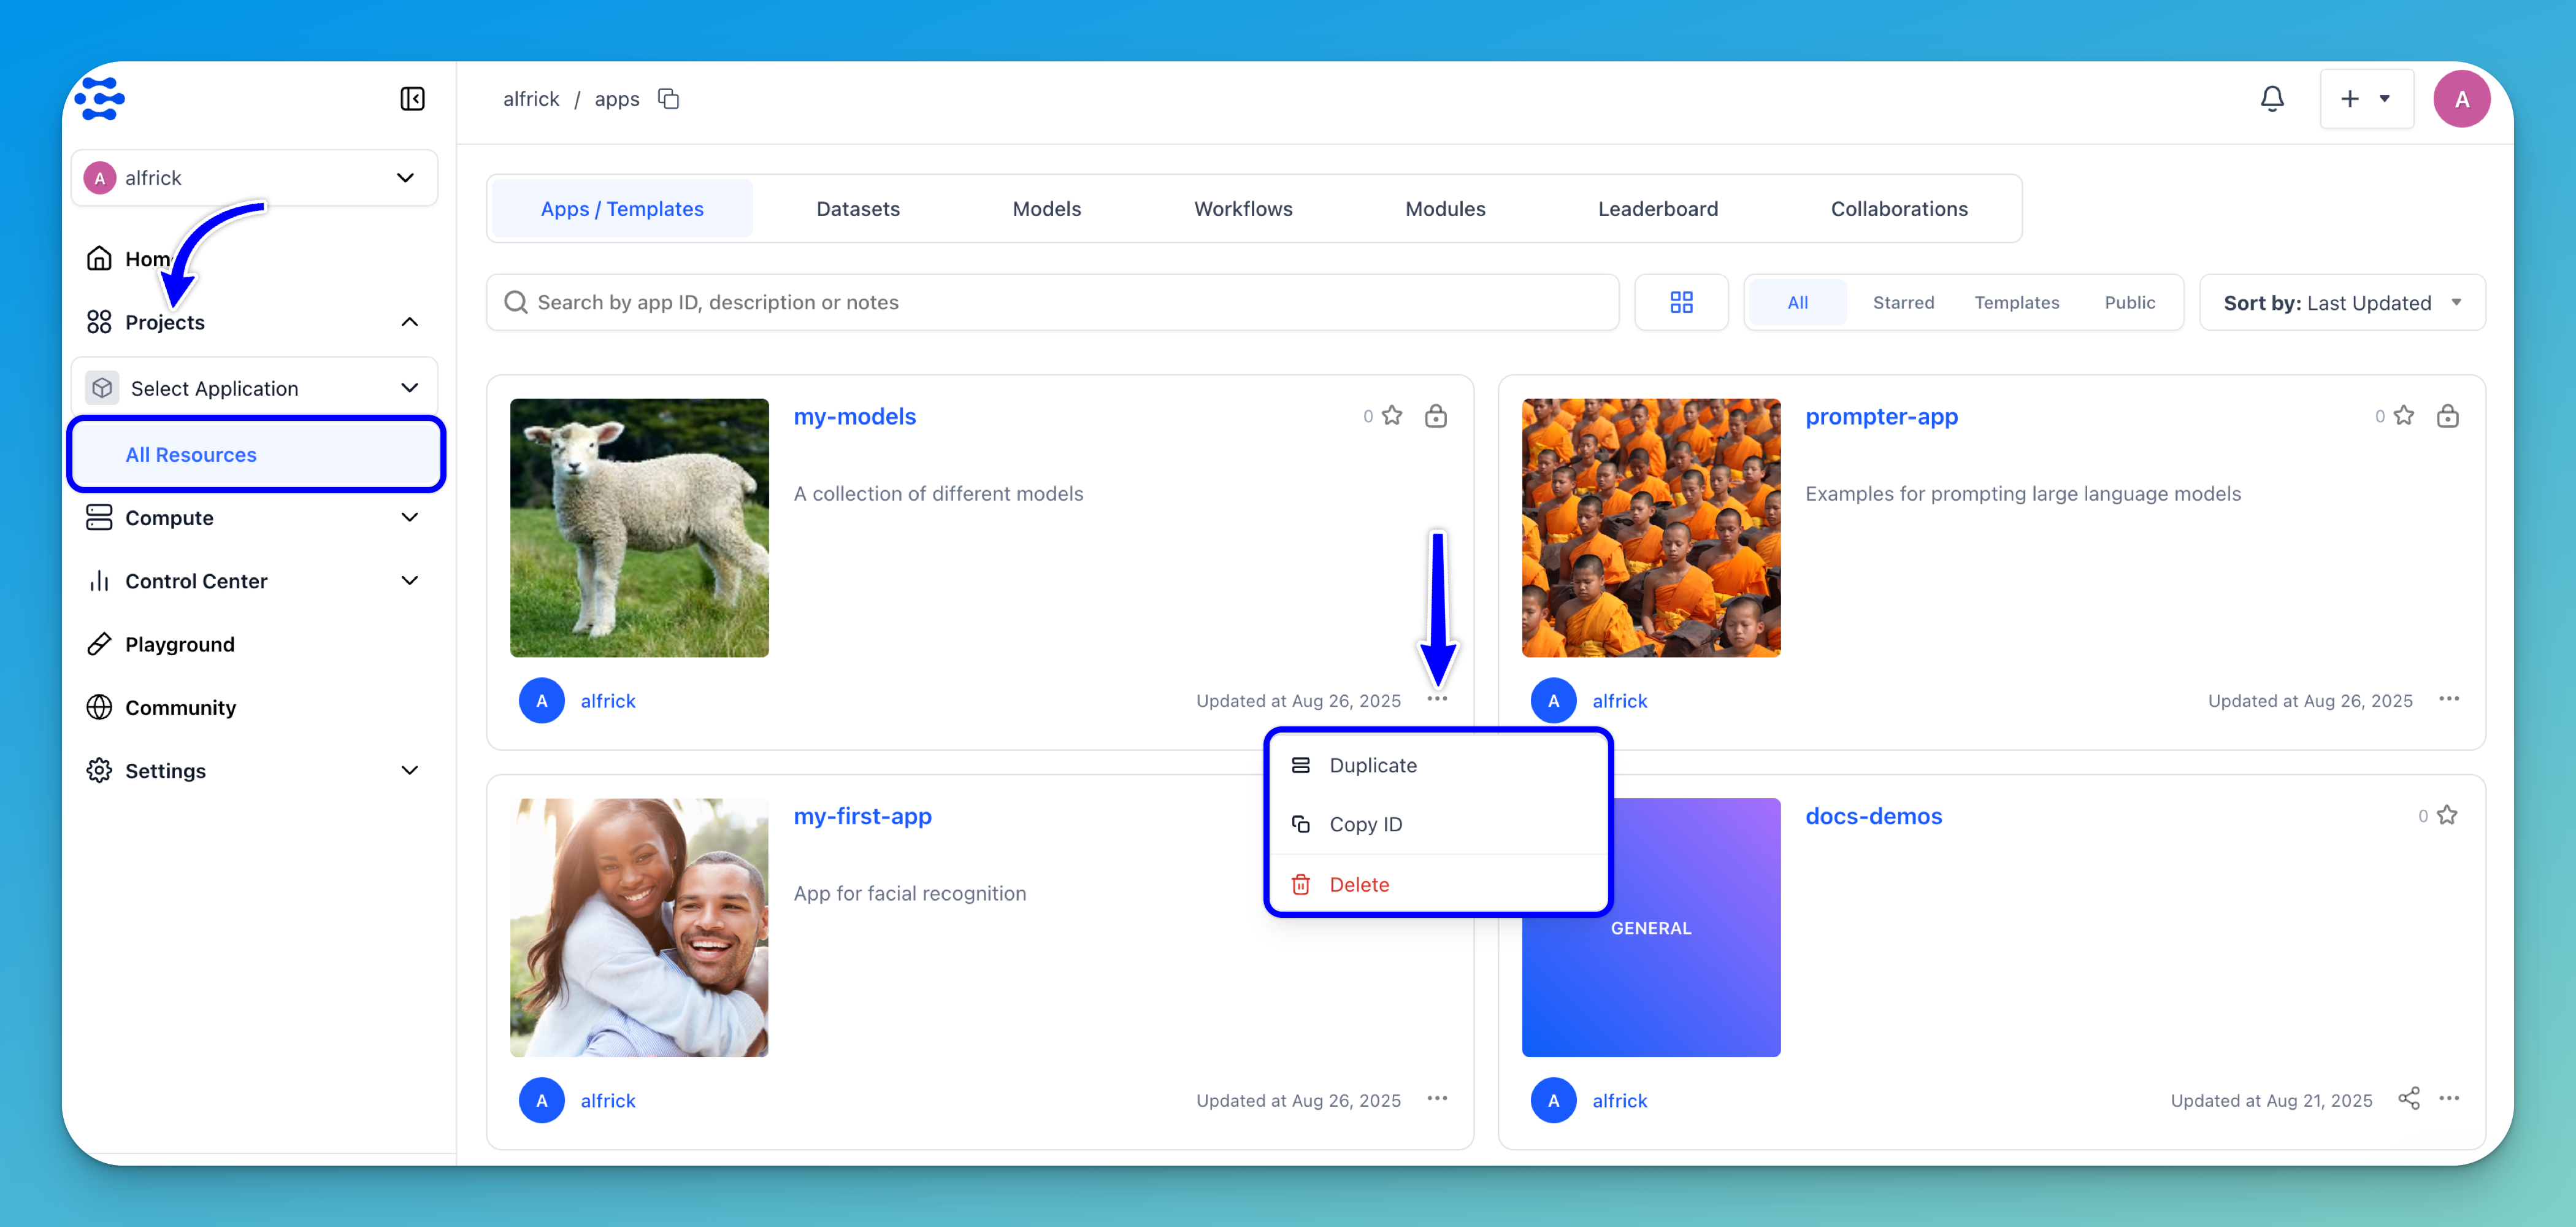
Task: Switch to grid view layout icon
Action: tap(1681, 302)
